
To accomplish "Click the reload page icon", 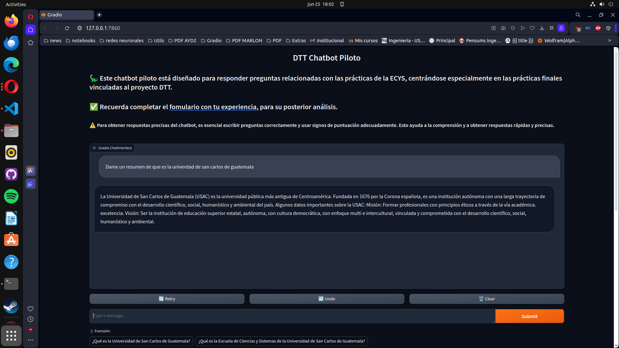I will point(67,28).
